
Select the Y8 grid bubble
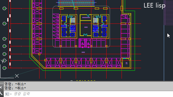tap(4, 8)
